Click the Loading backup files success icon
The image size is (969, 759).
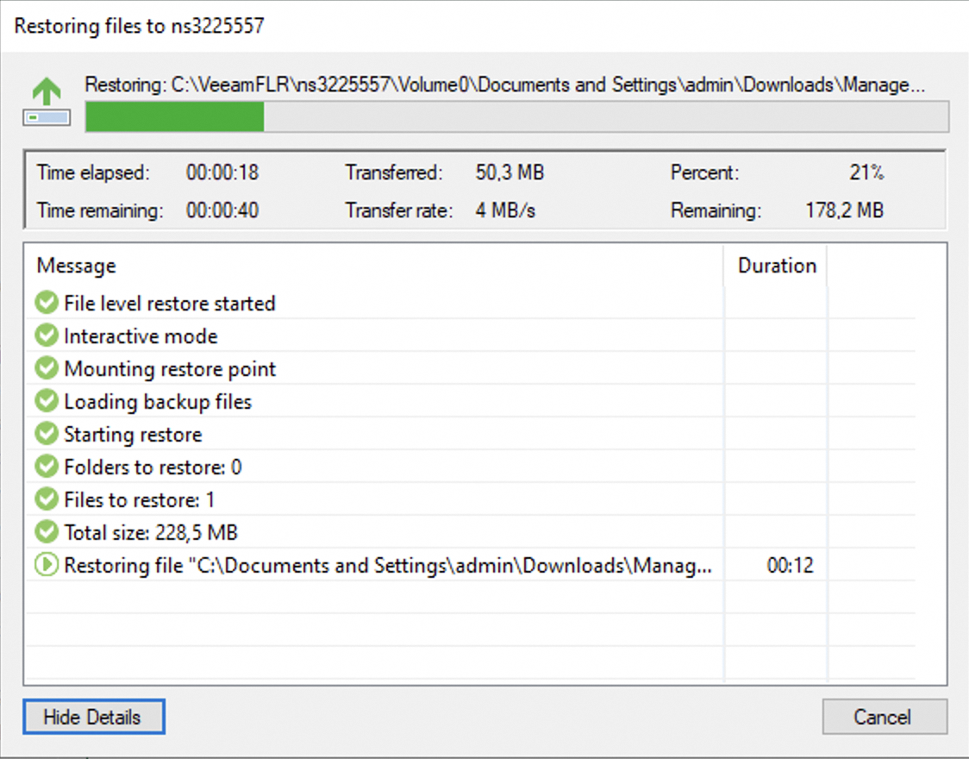click(x=47, y=400)
